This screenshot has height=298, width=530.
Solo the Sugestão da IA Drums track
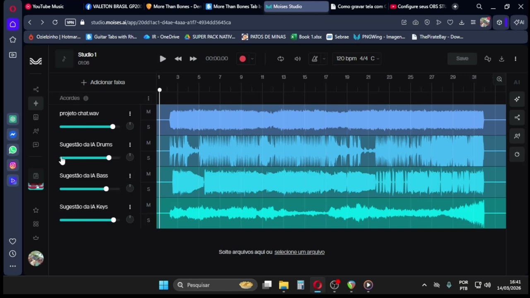tap(148, 158)
